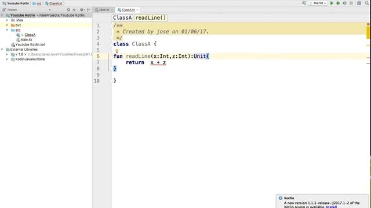The width and height of the screenshot is (371, 208).
Task: Select the .idea folder row
Action: tap(46, 20)
